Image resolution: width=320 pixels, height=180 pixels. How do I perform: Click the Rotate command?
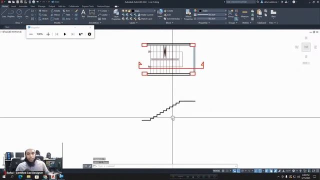(55, 11)
